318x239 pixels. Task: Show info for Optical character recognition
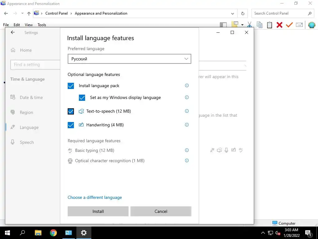[x=187, y=161]
